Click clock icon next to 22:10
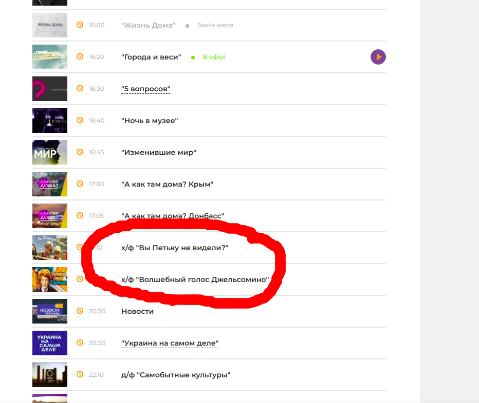 (80, 374)
